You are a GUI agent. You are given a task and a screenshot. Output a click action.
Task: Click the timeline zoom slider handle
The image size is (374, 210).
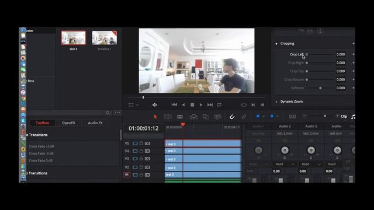pos(325,116)
